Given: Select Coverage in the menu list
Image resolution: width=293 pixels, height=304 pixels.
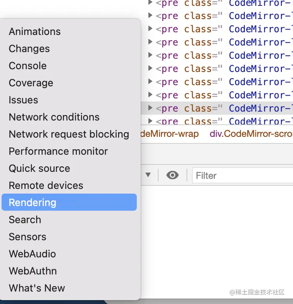Looking at the screenshot, I should point(31,83).
